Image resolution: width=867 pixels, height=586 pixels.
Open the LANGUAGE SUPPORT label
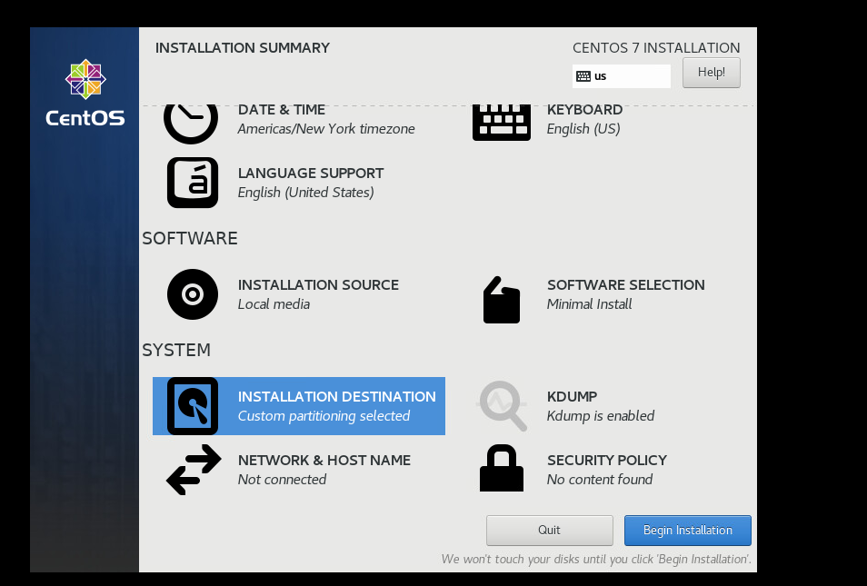[x=311, y=173]
